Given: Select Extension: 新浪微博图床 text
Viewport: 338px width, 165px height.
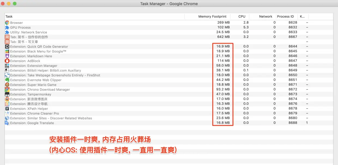Looking at the screenshot, I should [x=29, y=99].
